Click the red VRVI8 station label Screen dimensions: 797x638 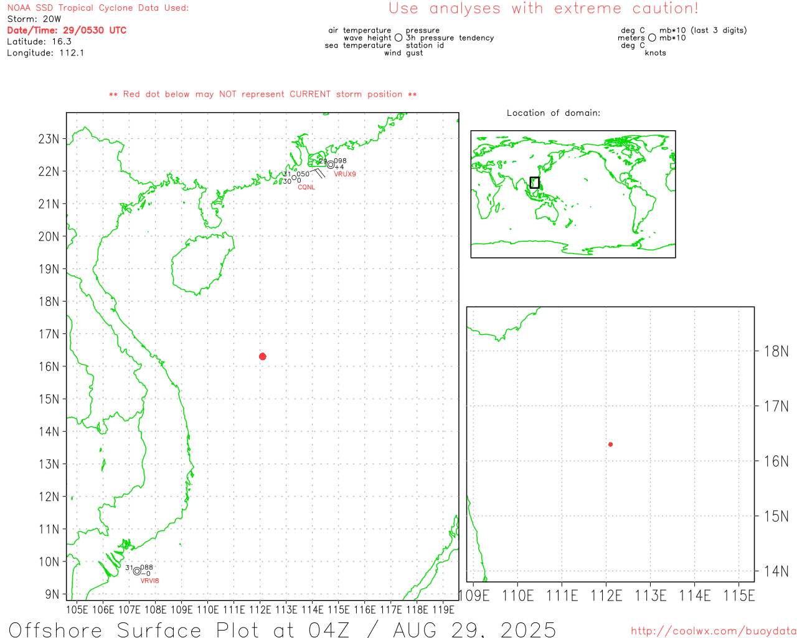point(149,581)
